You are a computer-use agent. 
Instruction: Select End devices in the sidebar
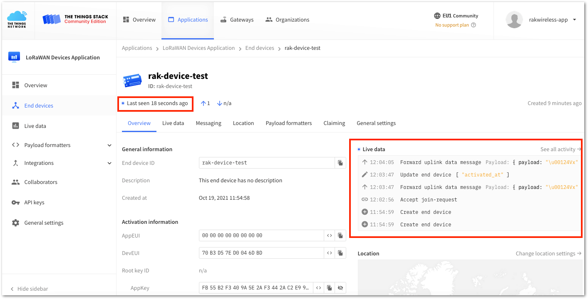58,105
